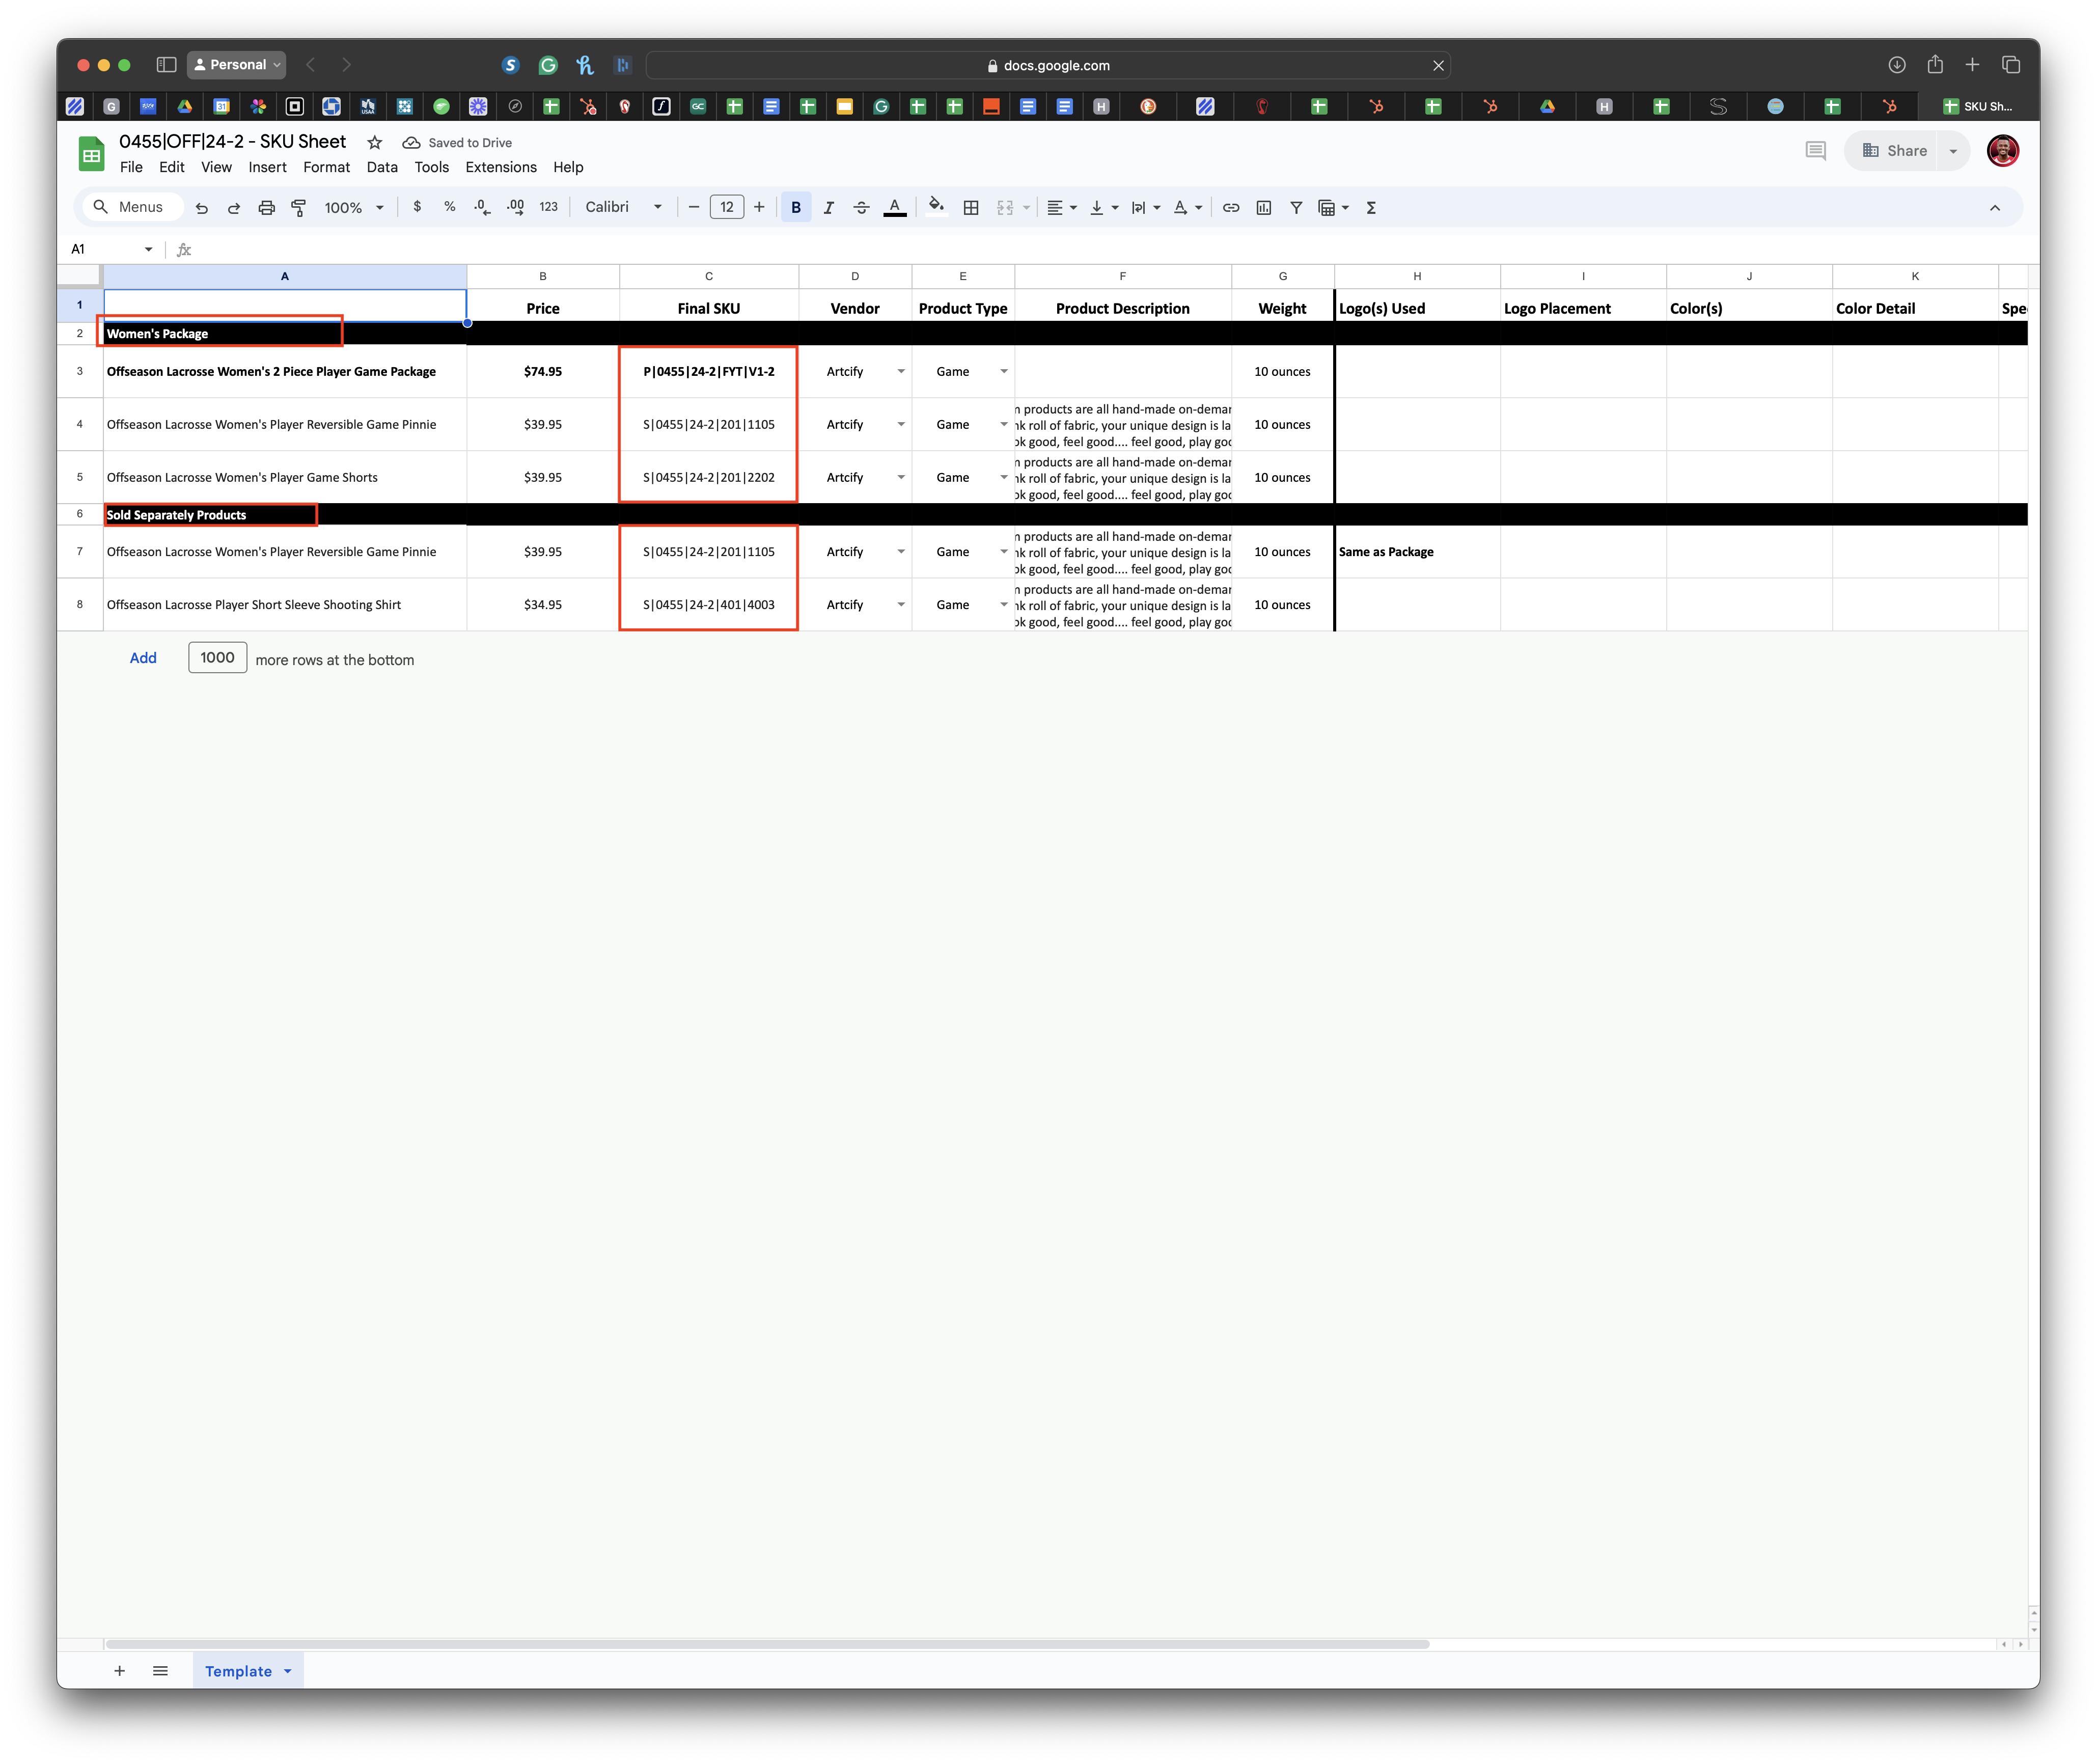Viewport: 2097px width, 1764px height.
Task: Switch to the Template sheet tab
Action: 238,1671
